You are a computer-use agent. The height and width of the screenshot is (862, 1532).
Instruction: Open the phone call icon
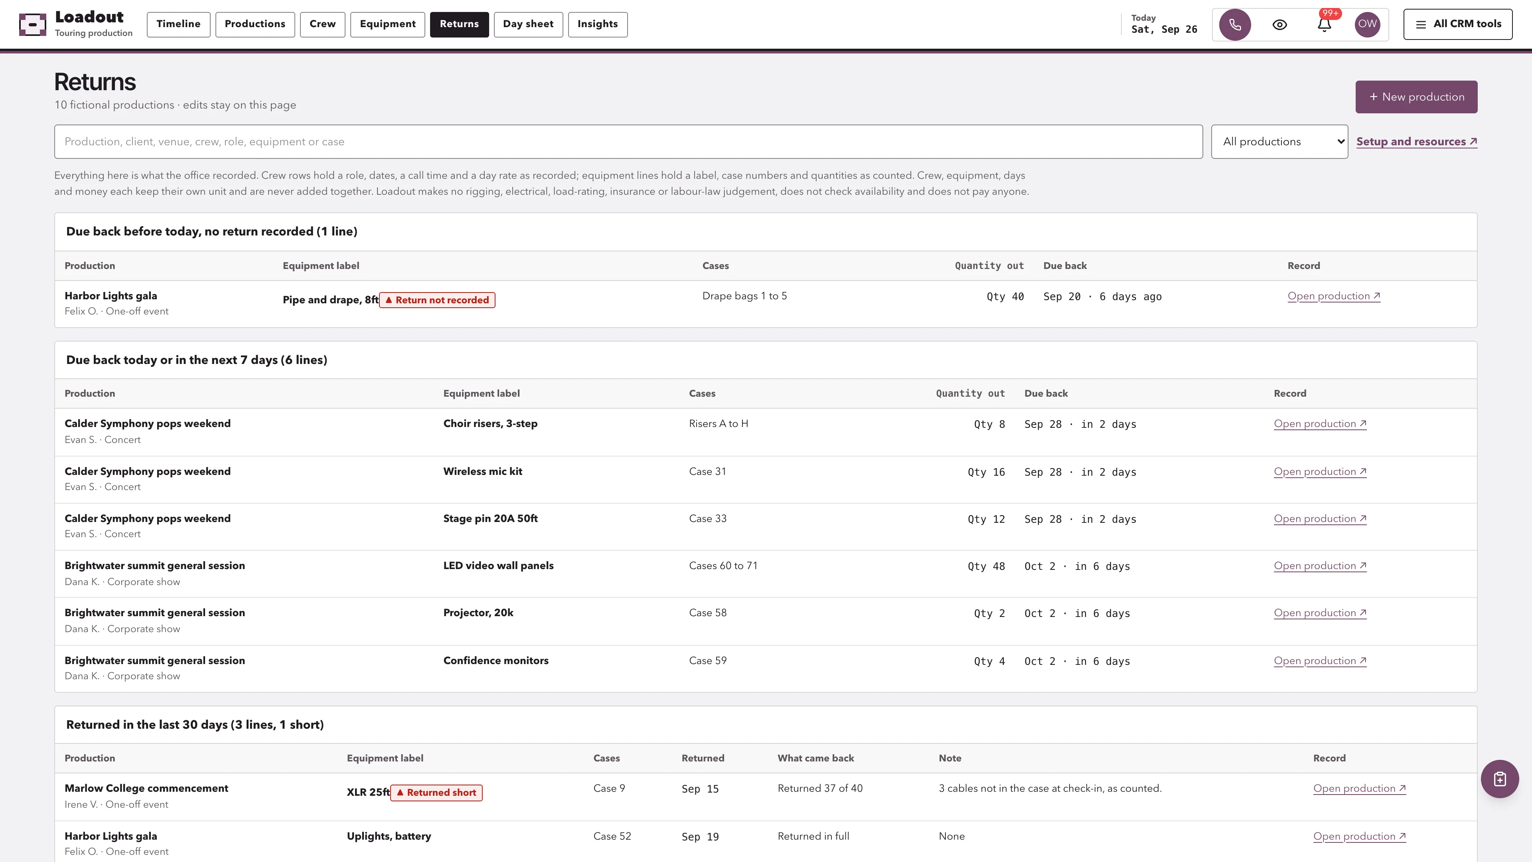pyautogui.click(x=1235, y=24)
